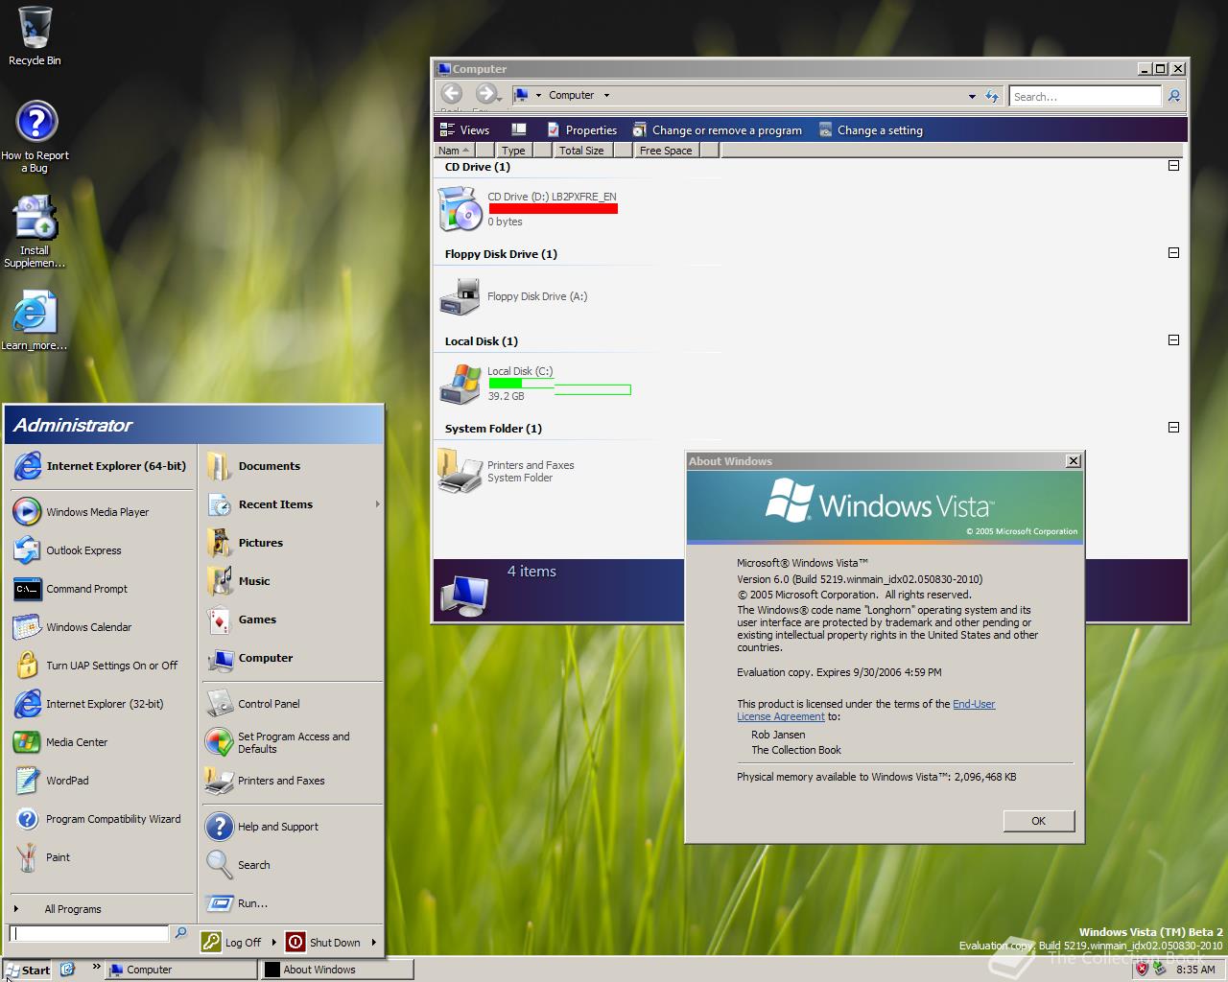Focus the Start menu search box
The width and height of the screenshot is (1228, 982).
point(89,933)
